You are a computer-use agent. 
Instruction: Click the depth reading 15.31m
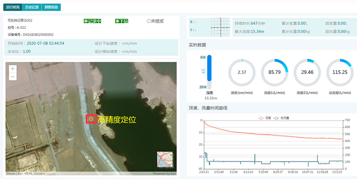click(x=211, y=98)
